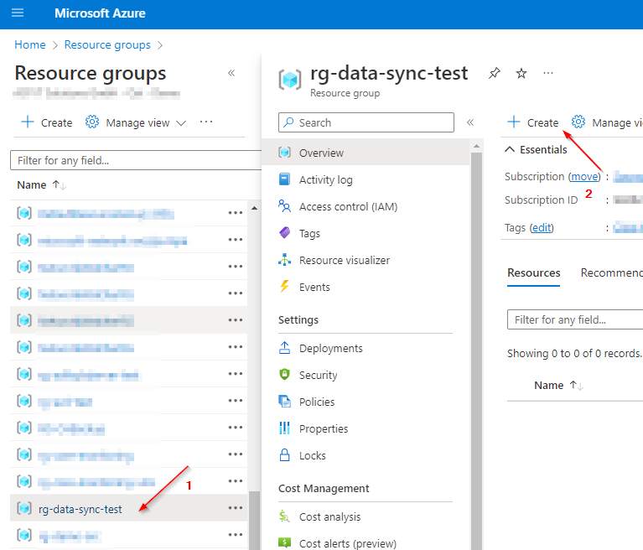Image resolution: width=643 pixels, height=550 pixels.
Task: Click the Resource visualizer diagram icon
Action: (x=284, y=260)
